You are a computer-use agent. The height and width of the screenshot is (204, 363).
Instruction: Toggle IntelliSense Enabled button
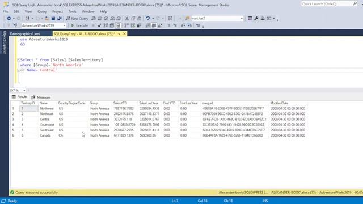coord(118,25)
